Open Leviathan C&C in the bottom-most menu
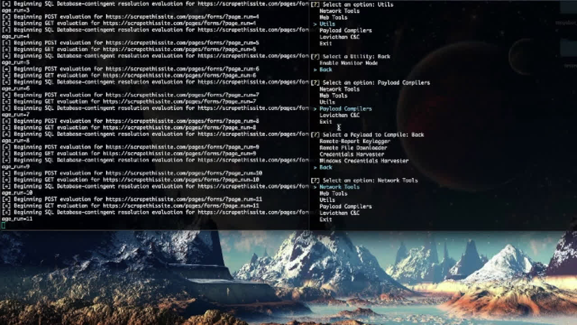577x325 pixels. [339, 213]
